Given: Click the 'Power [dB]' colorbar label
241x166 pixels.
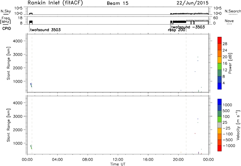Looking at the screenshot, I should click(230, 63).
